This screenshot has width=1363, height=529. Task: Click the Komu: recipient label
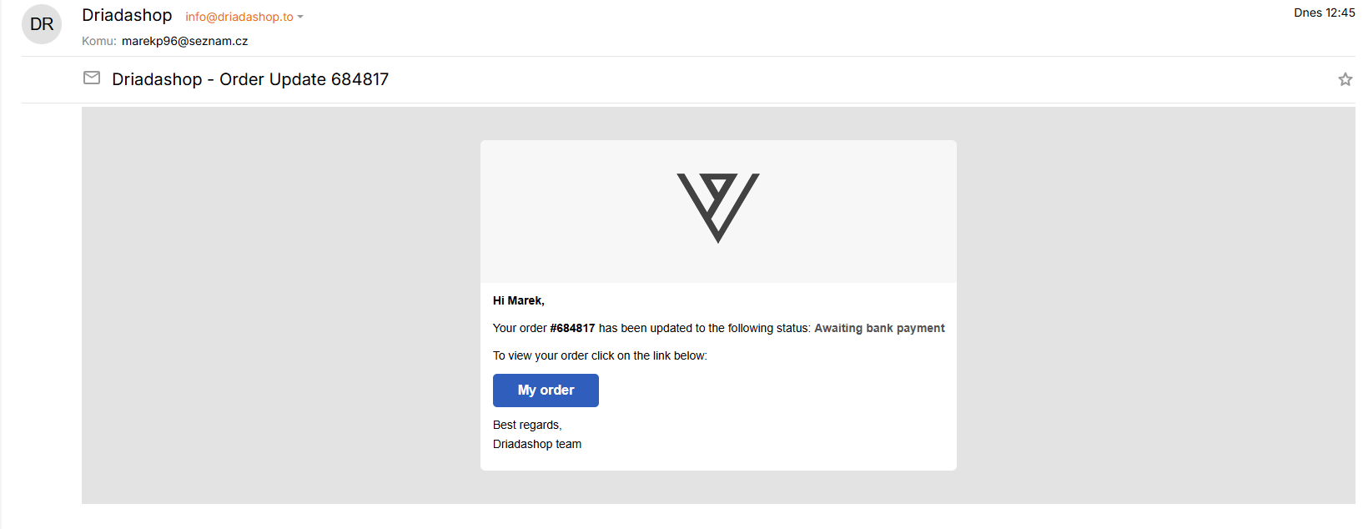[98, 41]
